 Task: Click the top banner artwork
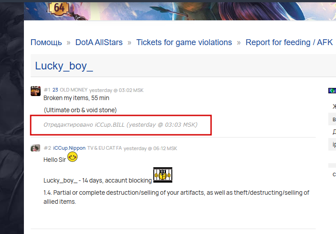(180, 11)
